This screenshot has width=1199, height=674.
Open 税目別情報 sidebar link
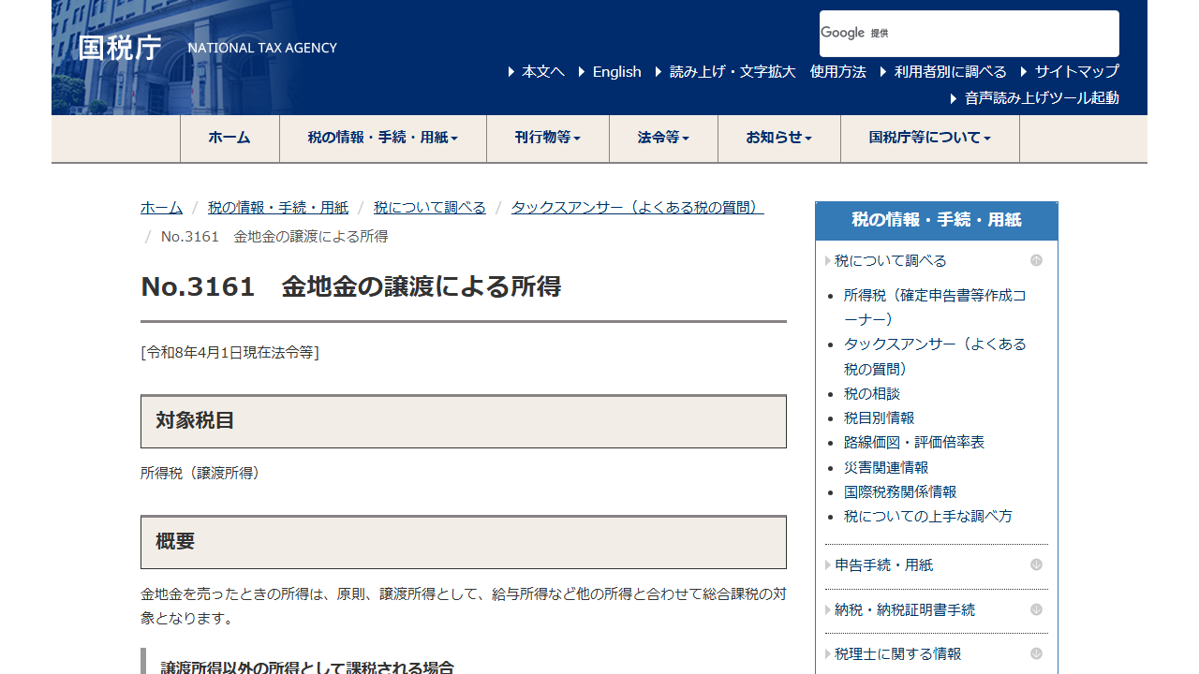tap(879, 418)
